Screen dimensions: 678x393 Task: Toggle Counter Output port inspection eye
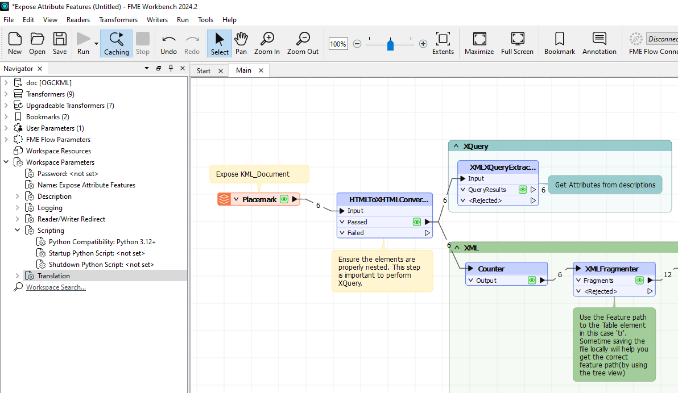coord(532,281)
